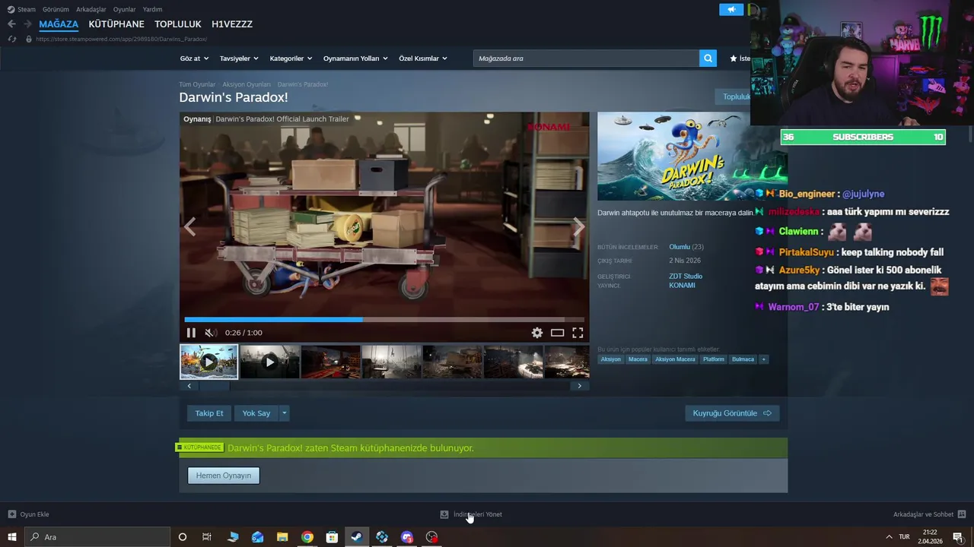Open the ZDT Studio developer link
Screen dimensions: 974x547
pos(686,277)
